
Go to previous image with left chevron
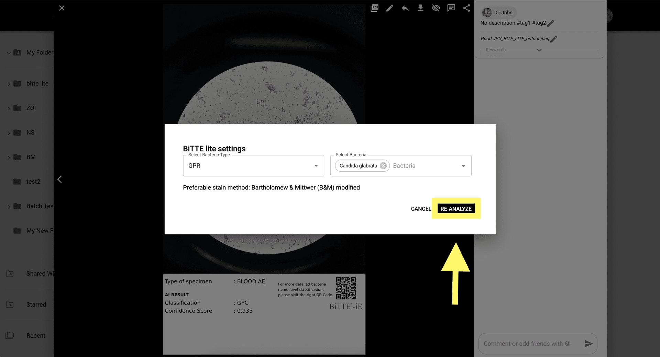pyautogui.click(x=59, y=180)
